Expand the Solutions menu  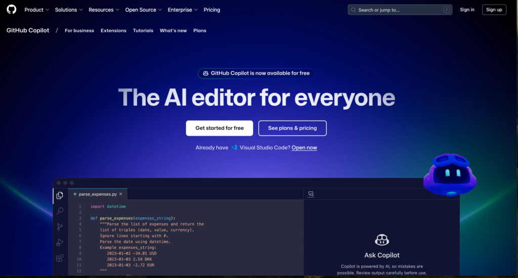(x=69, y=10)
